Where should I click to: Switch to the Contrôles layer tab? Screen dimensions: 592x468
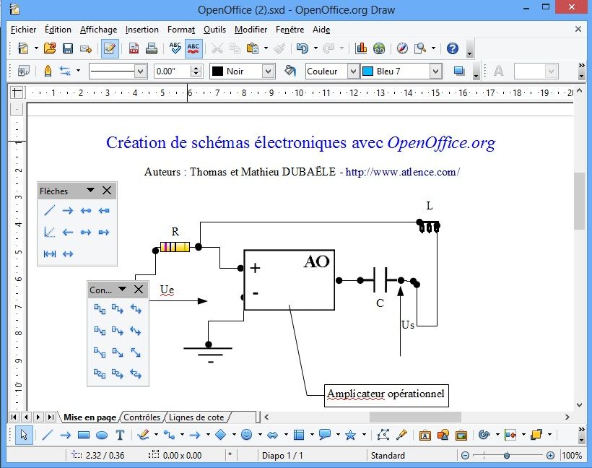pos(142,417)
